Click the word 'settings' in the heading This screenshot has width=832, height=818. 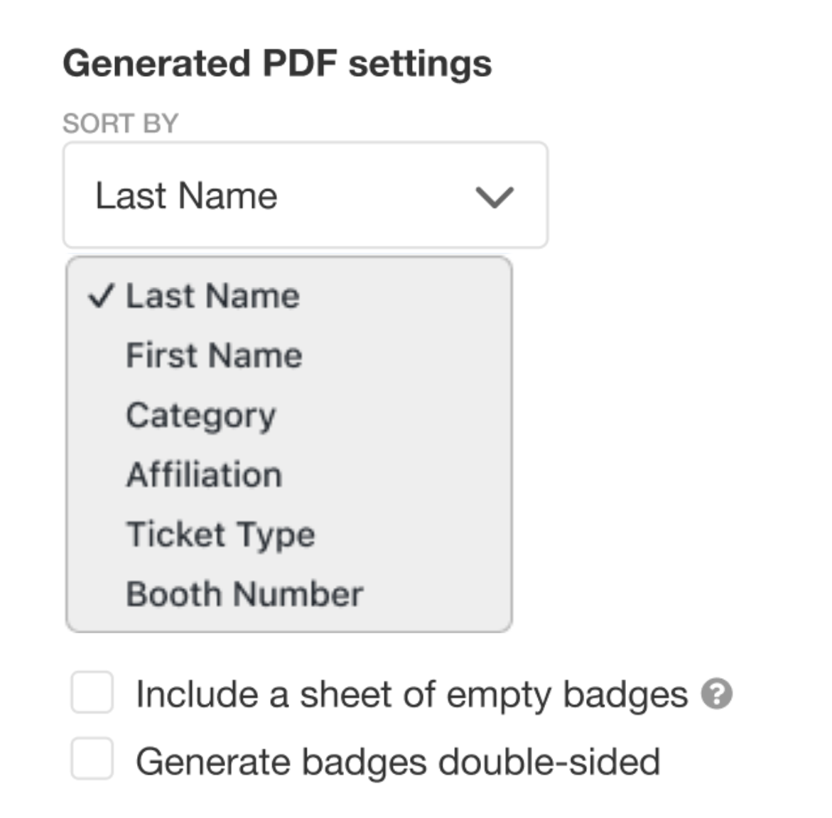pos(420,64)
